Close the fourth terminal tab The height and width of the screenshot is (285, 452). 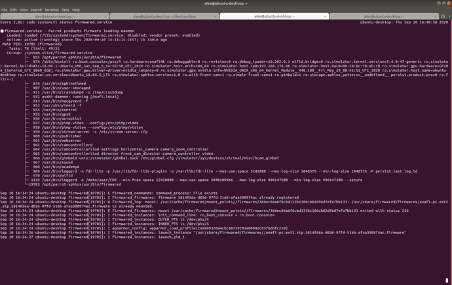[435, 16]
